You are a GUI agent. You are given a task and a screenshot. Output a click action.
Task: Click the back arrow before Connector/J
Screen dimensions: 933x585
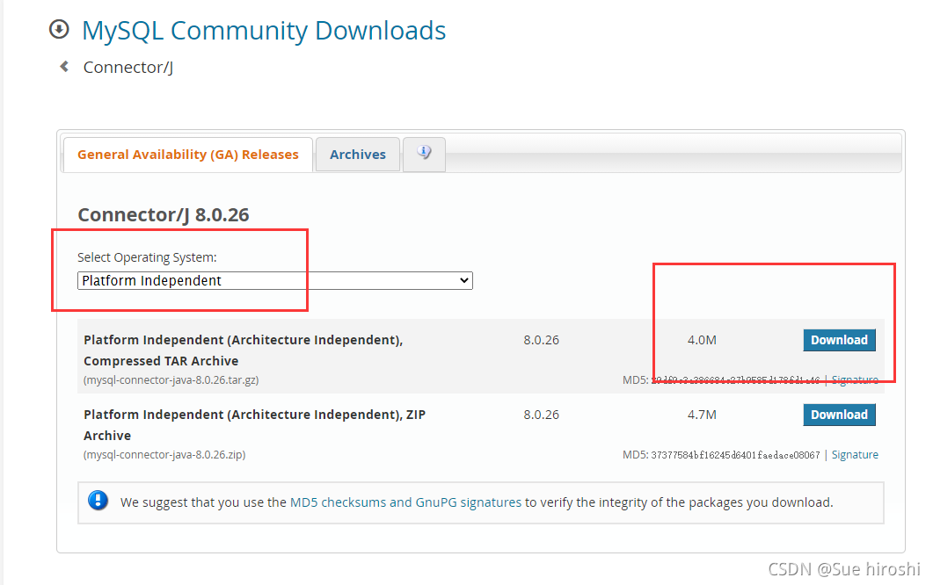[64, 67]
